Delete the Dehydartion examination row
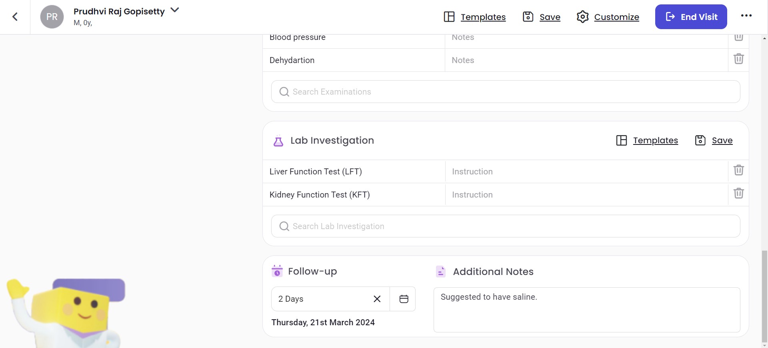 click(x=738, y=59)
